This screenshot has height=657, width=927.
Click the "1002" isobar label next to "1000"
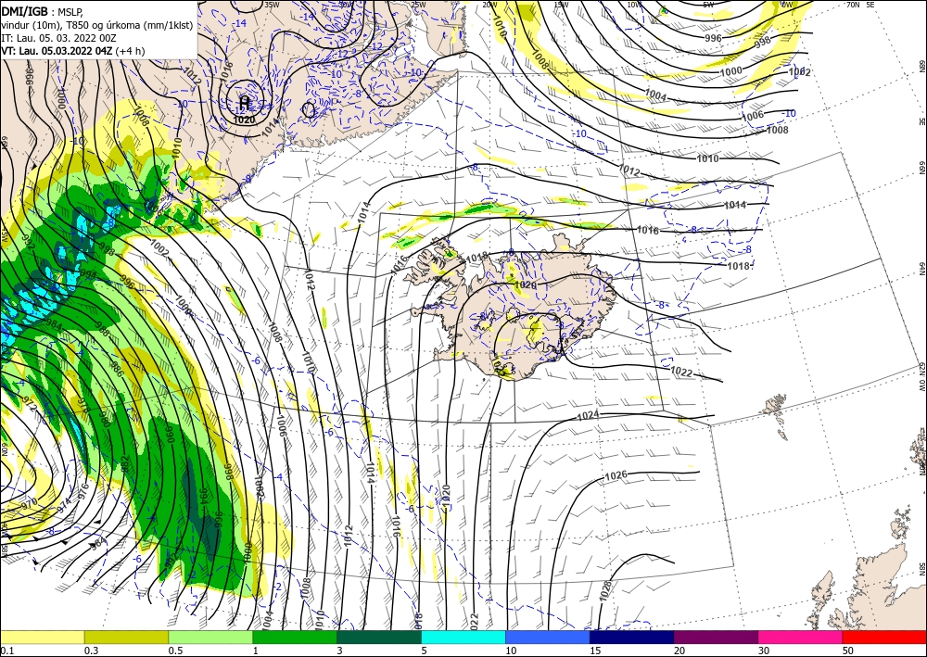point(800,72)
